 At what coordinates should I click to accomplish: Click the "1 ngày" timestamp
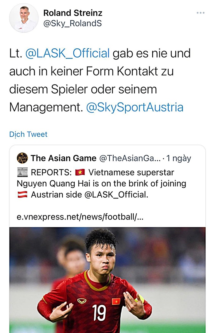click(179, 158)
